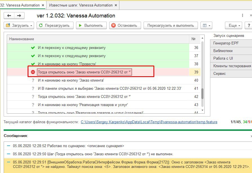Select the yellow error message 'Окно с заголовком'
The image size is (252, 173).
[x=128, y=165]
